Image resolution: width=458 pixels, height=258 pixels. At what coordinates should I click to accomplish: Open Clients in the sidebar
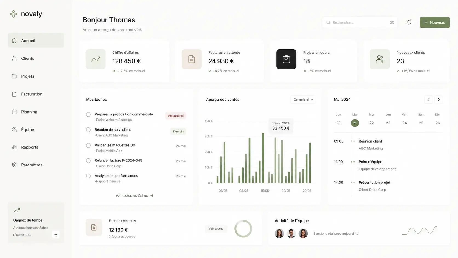[36, 58]
